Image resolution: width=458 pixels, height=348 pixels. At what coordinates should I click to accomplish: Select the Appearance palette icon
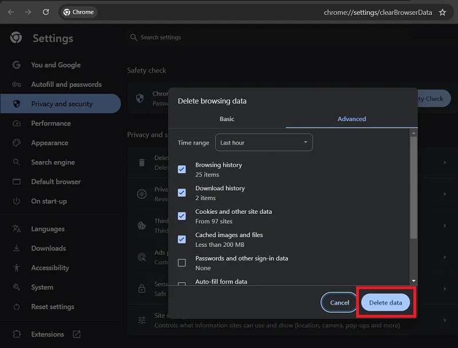17,143
